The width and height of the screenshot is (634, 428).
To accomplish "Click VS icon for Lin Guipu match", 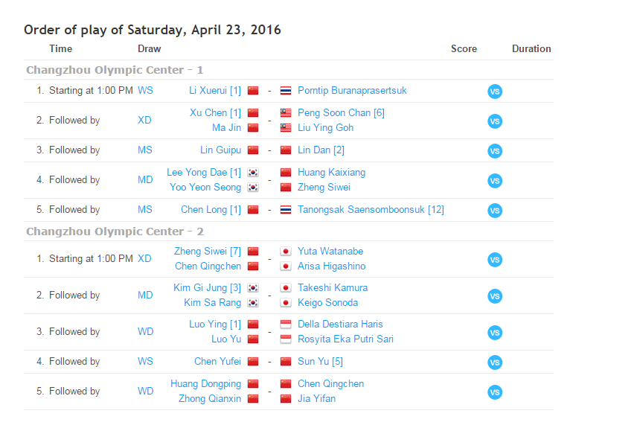I will [x=495, y=151].
